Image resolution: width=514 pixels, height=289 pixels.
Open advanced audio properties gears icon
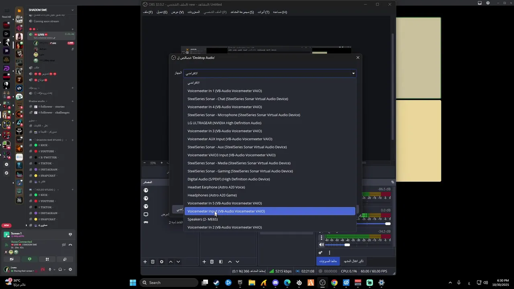coord(320,253)
